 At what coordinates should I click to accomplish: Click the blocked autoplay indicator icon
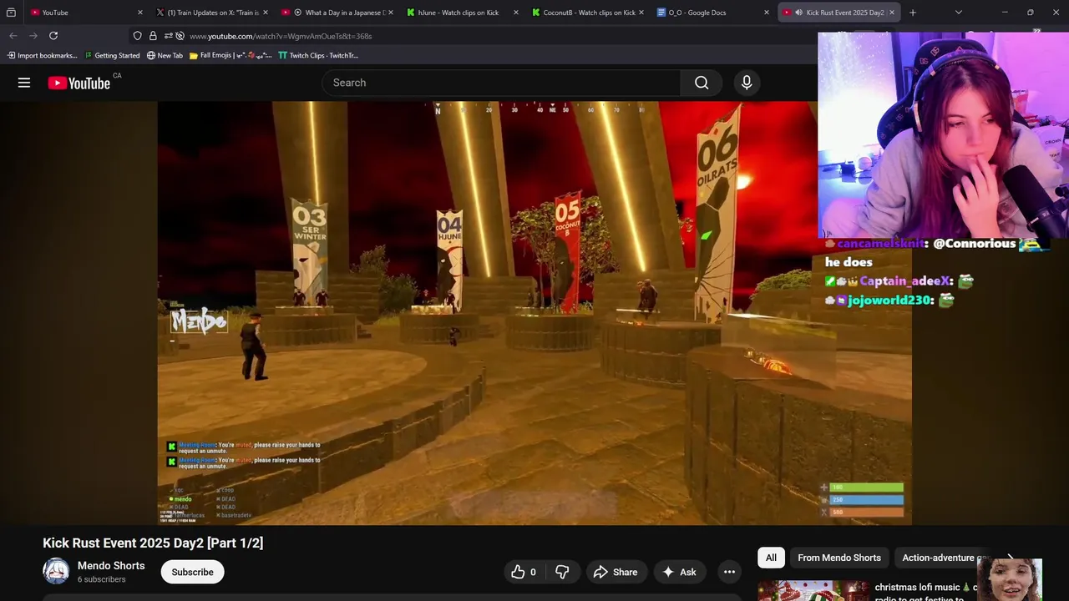click(x=180, y=36)
